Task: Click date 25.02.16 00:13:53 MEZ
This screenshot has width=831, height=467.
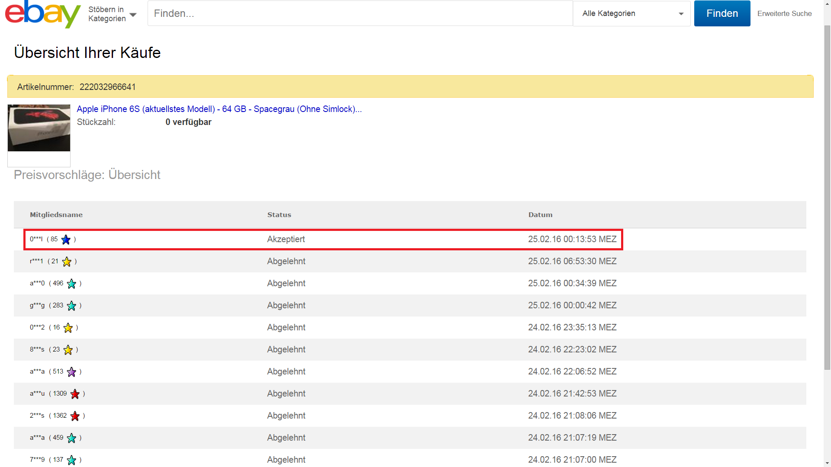Action: point(572,239)
